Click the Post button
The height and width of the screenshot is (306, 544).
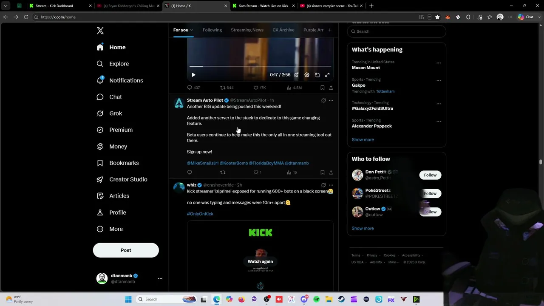126,250
